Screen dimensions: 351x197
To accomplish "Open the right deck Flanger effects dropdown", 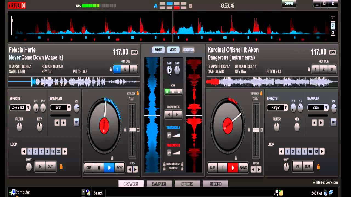I will pyautogui.click(x=277, y=108).
